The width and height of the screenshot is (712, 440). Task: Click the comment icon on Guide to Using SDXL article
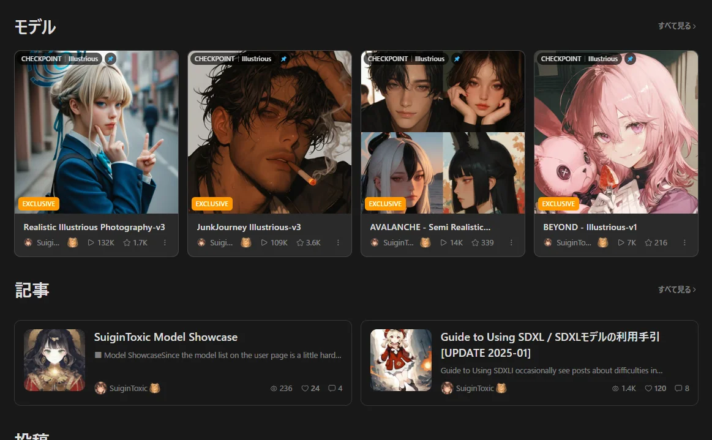(x=678, y=389)
